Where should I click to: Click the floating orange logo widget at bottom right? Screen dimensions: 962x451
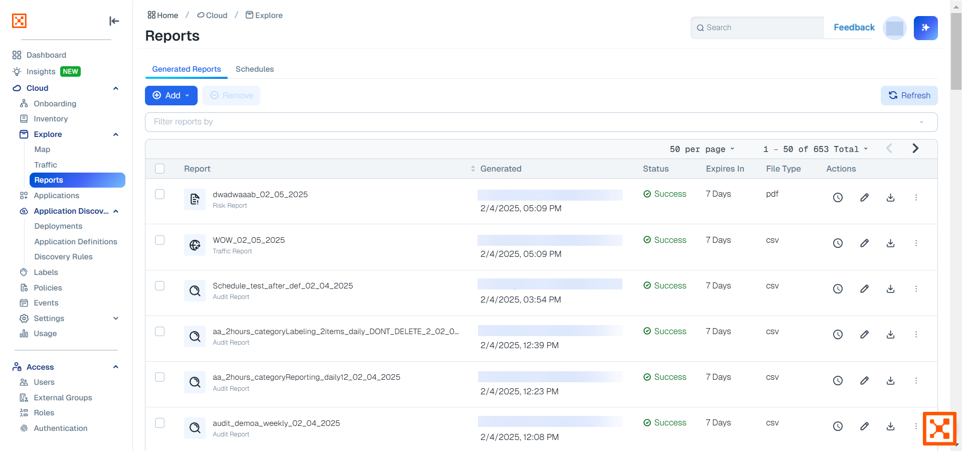click(939, 428)
